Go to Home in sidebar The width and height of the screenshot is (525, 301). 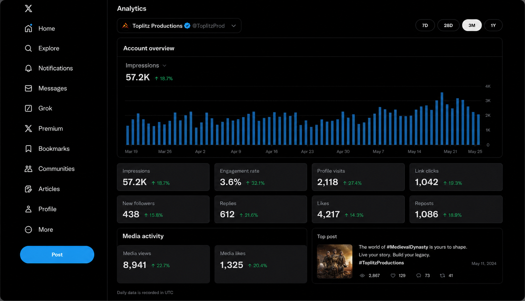pos(47,29)
